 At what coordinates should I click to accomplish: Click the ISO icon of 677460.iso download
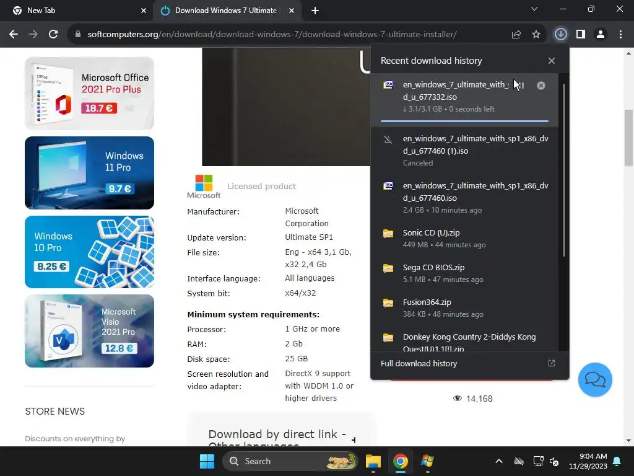pyautogui.click(x=388, y=186)
